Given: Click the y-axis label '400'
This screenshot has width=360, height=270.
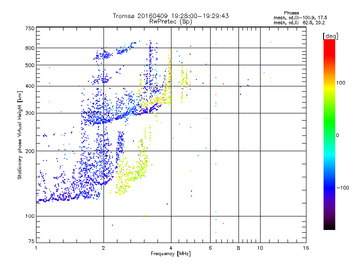Looking at the screenshot, I should click(x=30, y=86).
